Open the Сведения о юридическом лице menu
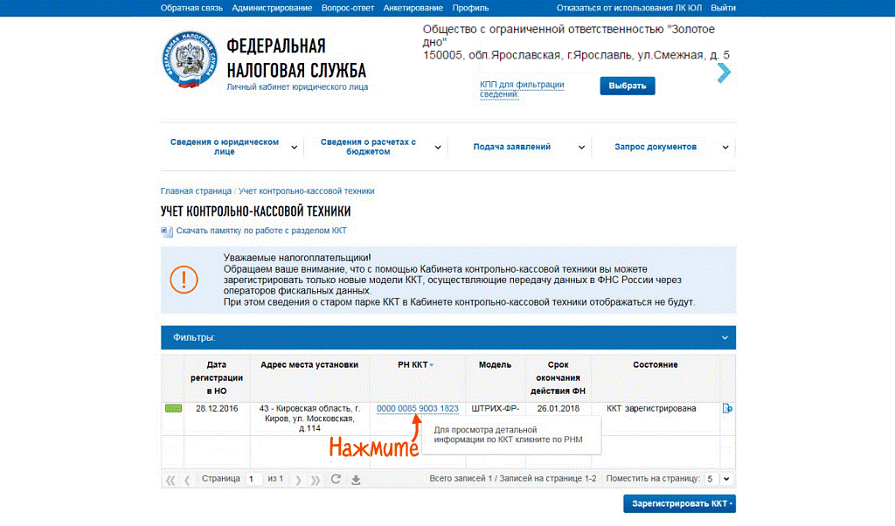Screen dimensions: 895x526 tap(232, 147)
